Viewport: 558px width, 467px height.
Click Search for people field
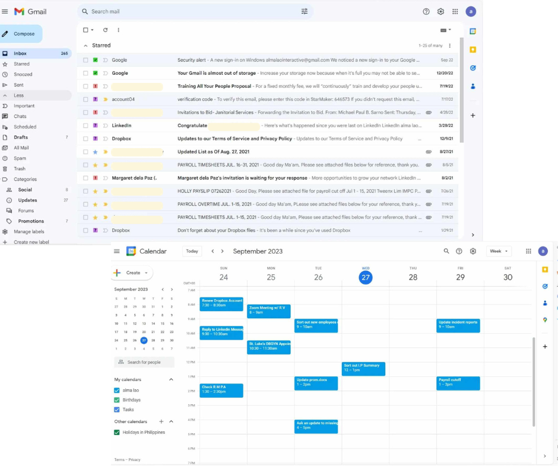[144, 362]
